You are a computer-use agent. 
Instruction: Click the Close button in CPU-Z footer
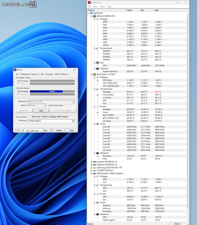[71, 130]
